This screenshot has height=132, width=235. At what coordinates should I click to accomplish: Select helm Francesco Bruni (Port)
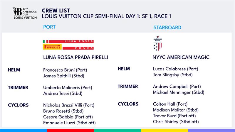[x=65, y=70]
